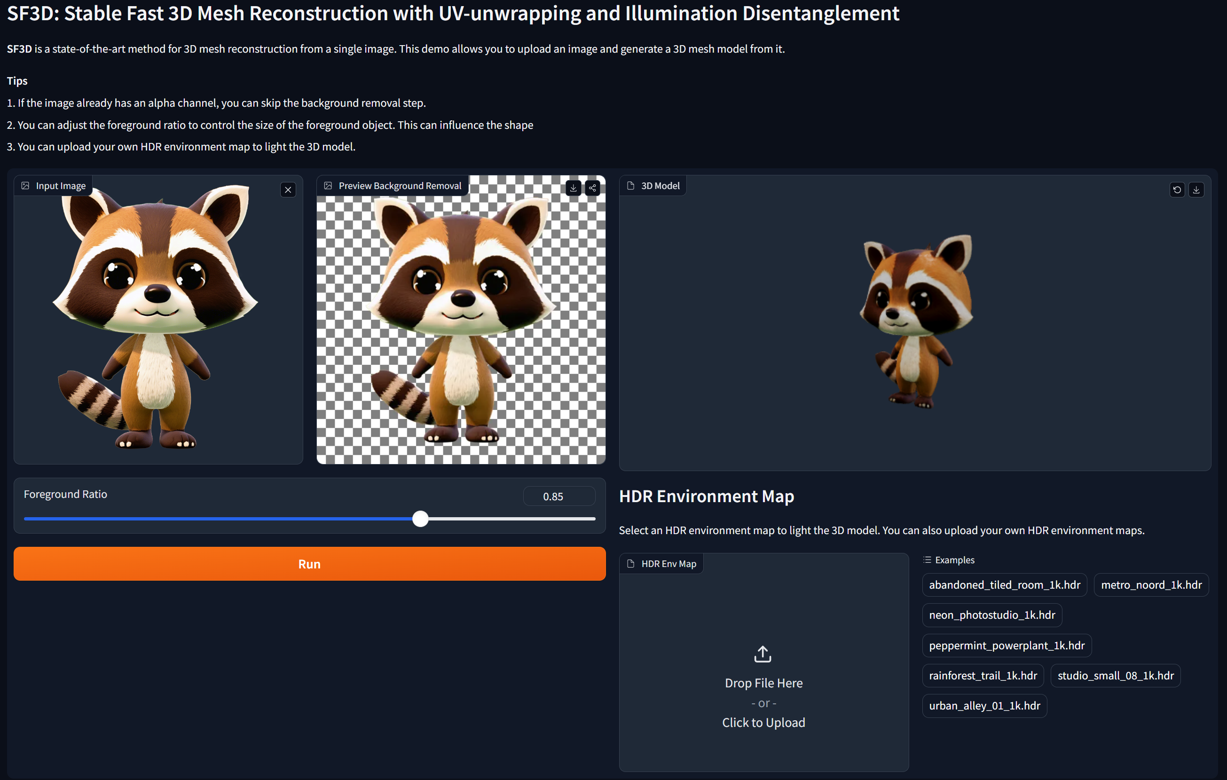Click the Foreground Ratio slider handle
The width and height of the screenshot is (1227, 780).
pyautogui.click(x=420, y=519)
